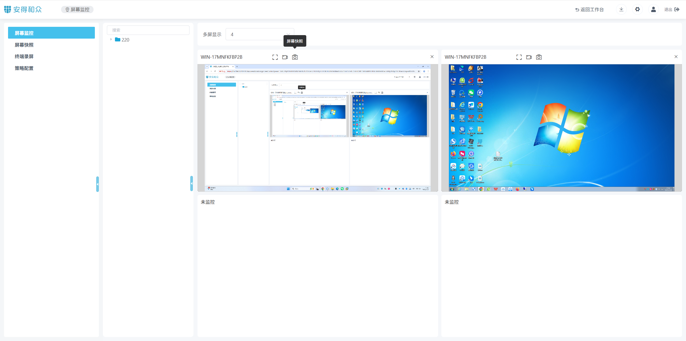
Task: Collapse the device tree panel handle
Action: [x=191, y=183]
